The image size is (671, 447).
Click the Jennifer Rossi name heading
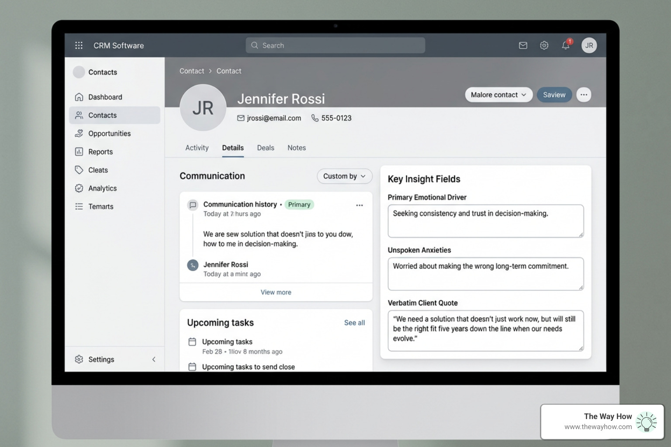click(281, 99)
